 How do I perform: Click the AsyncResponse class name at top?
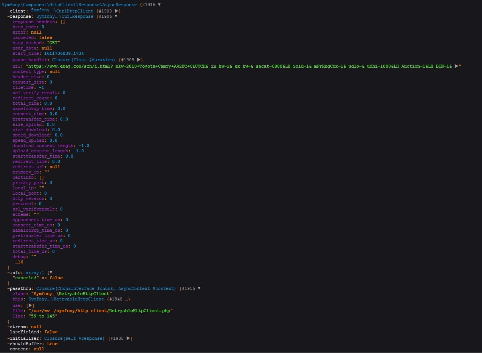coord(70,5)
